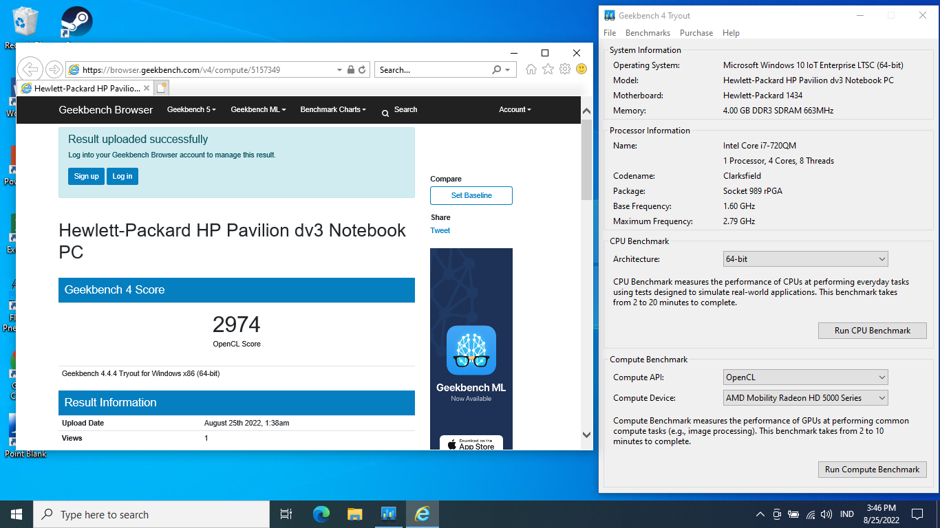Viewport: 940px width, 528px height.
Task: Open the IE Home icon
Action: click(531, 69)
